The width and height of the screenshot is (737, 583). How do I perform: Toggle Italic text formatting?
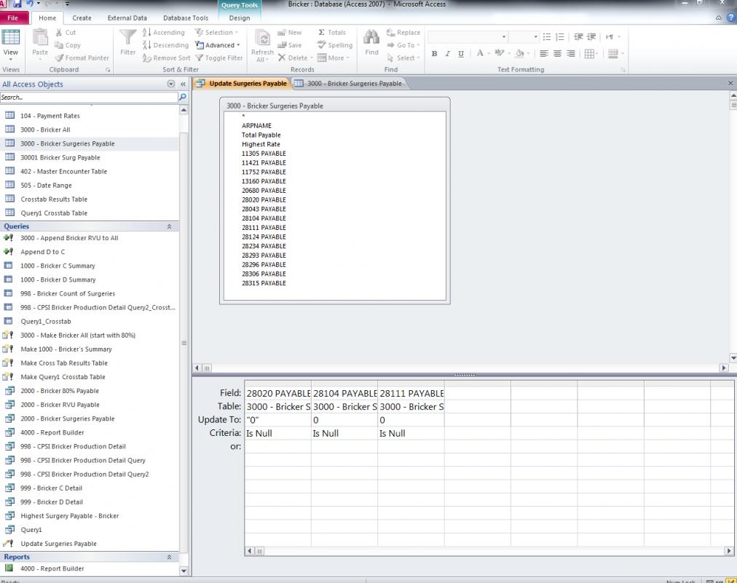[448, 54]
